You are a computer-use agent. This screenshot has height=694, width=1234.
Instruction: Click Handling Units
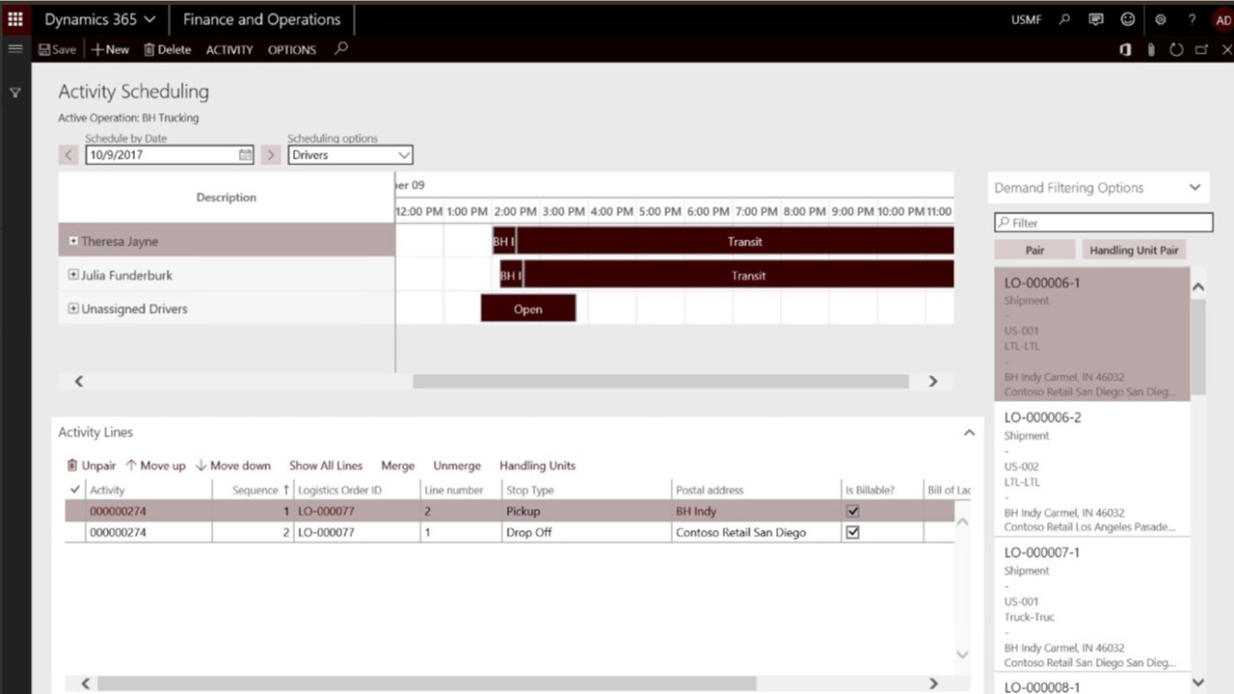point(537,466)
